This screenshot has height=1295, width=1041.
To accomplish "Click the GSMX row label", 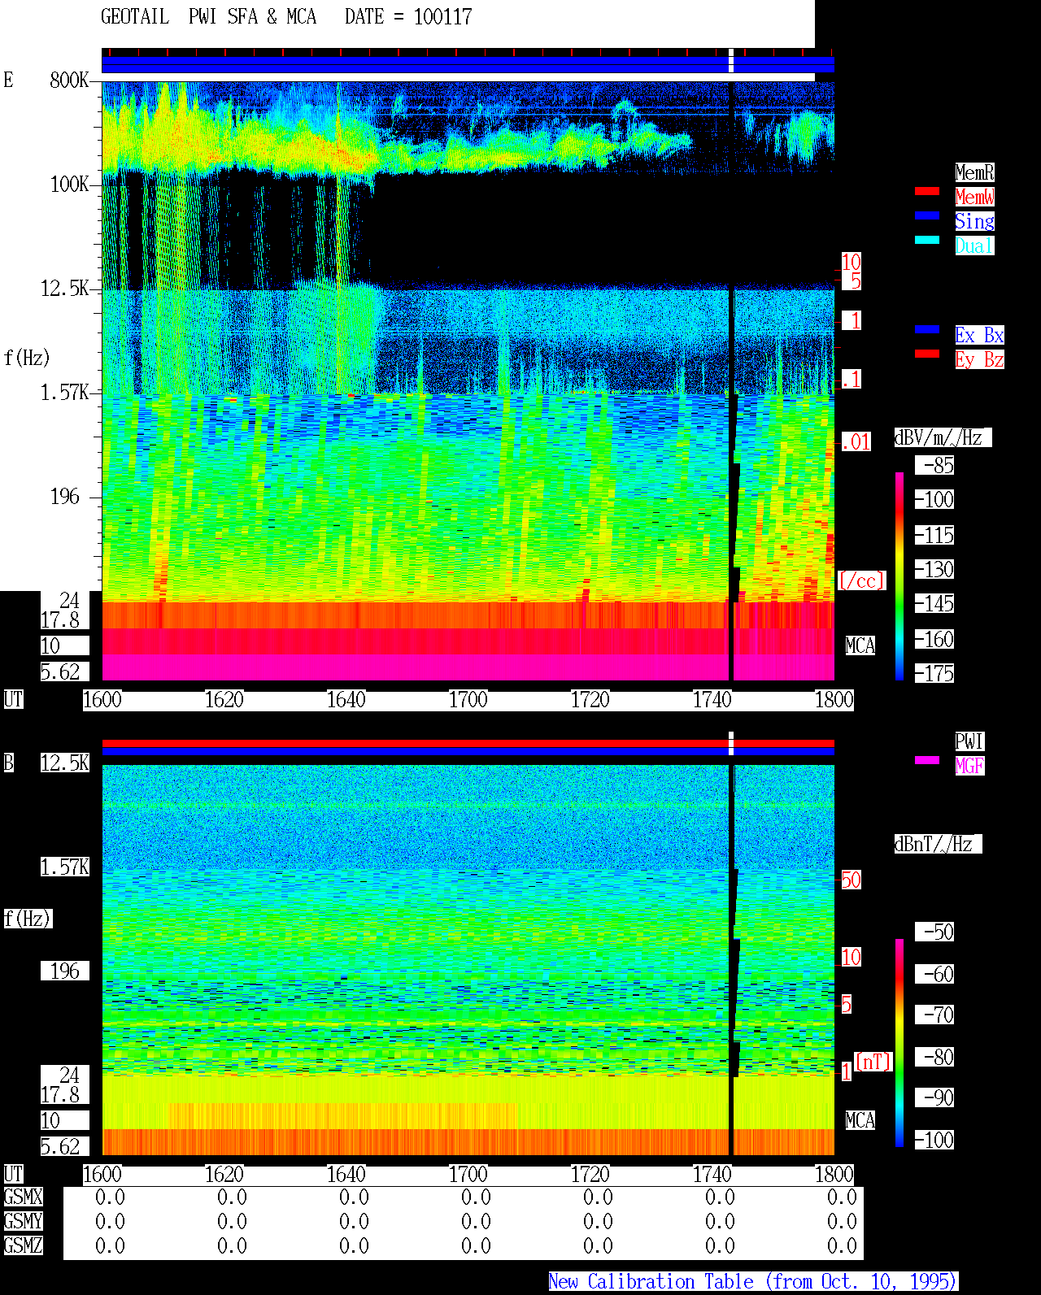I will pyautogui.click(x=24, y=1197).
